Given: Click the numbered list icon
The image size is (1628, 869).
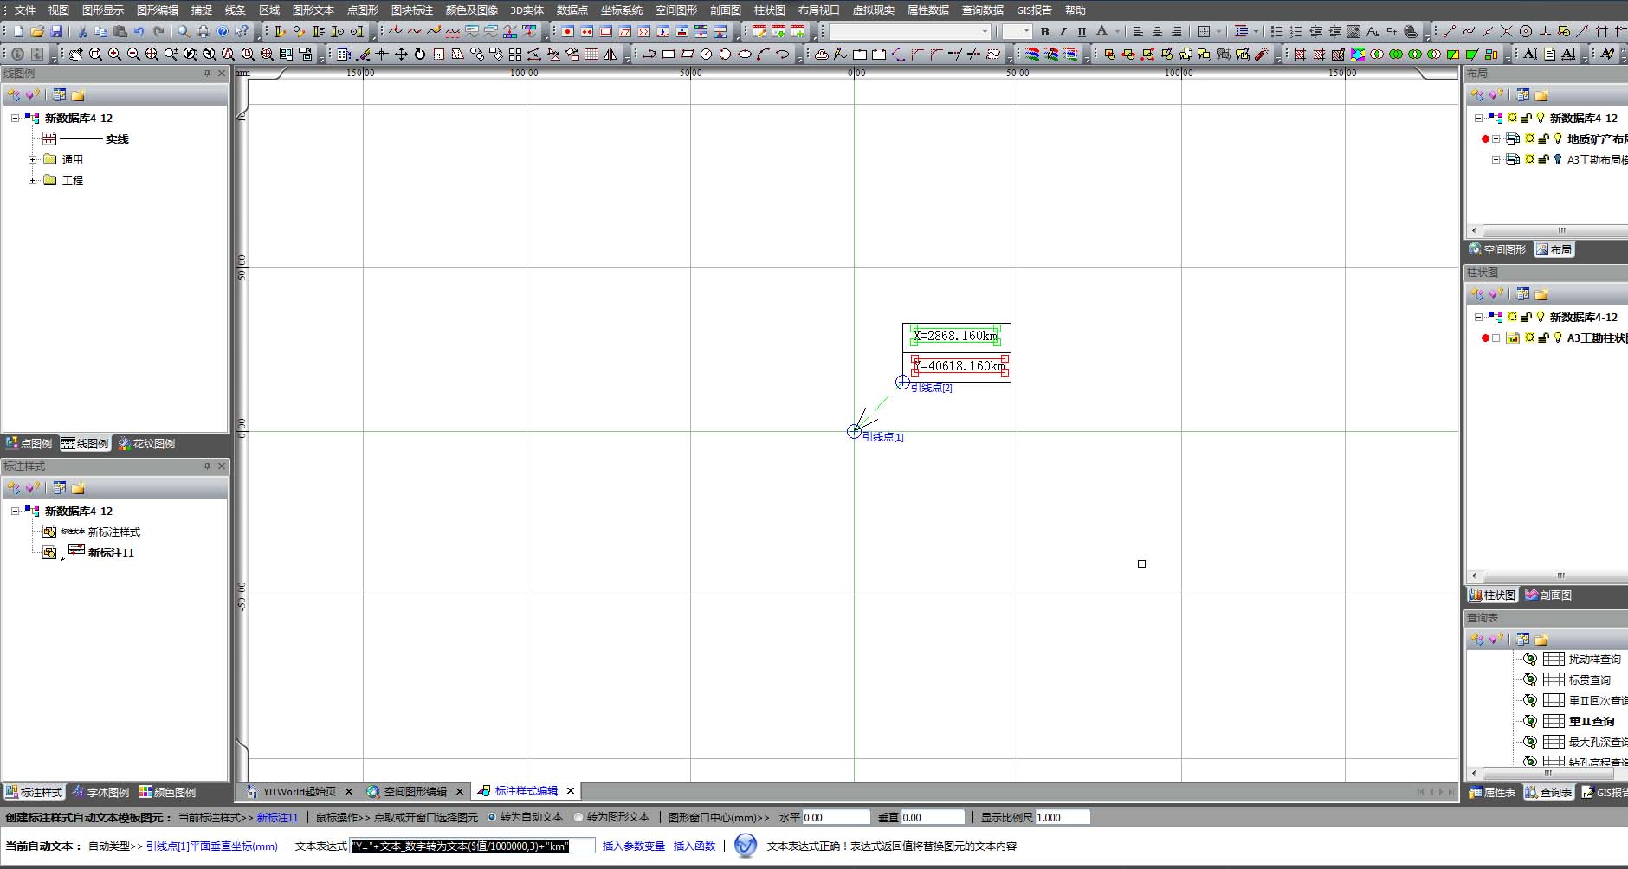Looking at the screenshot, I should pos(1296,31).
